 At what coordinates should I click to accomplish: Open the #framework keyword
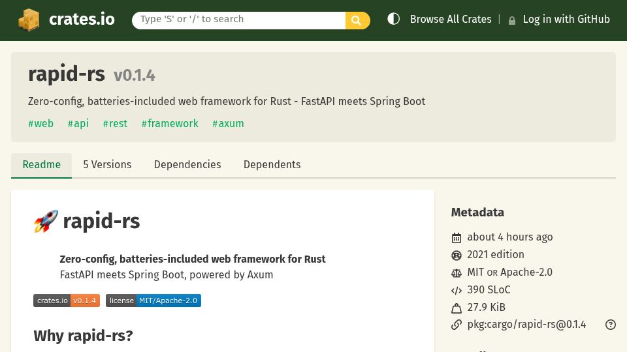pos(170,124)
